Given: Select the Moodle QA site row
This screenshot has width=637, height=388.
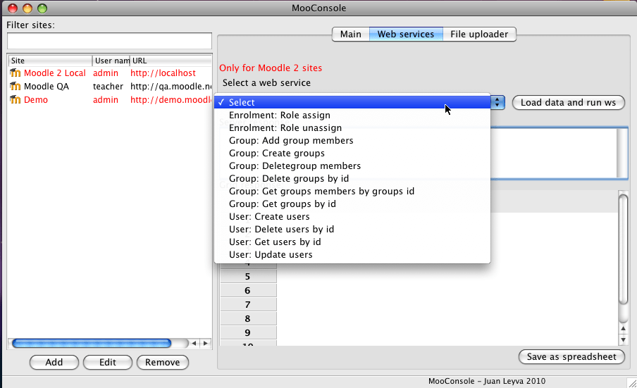Looking at the screenshot, I should point(110,87).
